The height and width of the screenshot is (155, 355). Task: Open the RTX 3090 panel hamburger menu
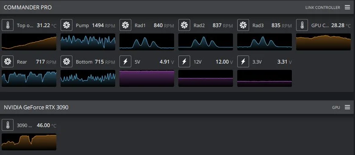347,107
